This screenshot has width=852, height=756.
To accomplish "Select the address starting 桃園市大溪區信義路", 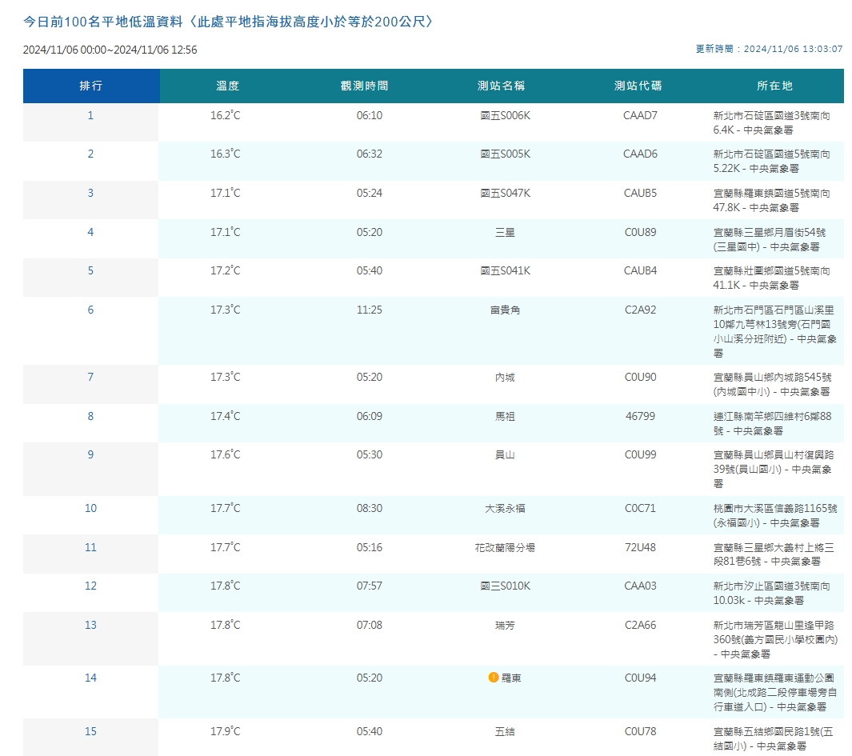I will [x=775, y=516].
